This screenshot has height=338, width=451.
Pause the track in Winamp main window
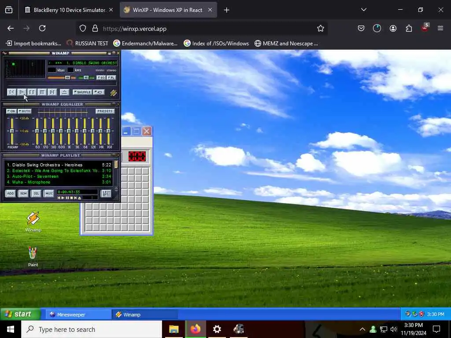32,92
